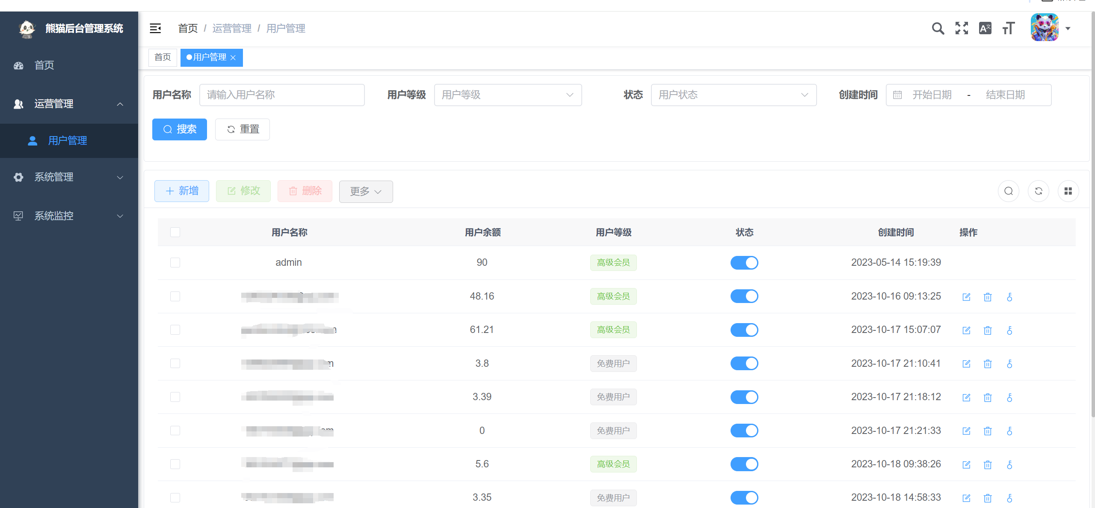Expand the 更多 dropdown button

tap(366, 191)
